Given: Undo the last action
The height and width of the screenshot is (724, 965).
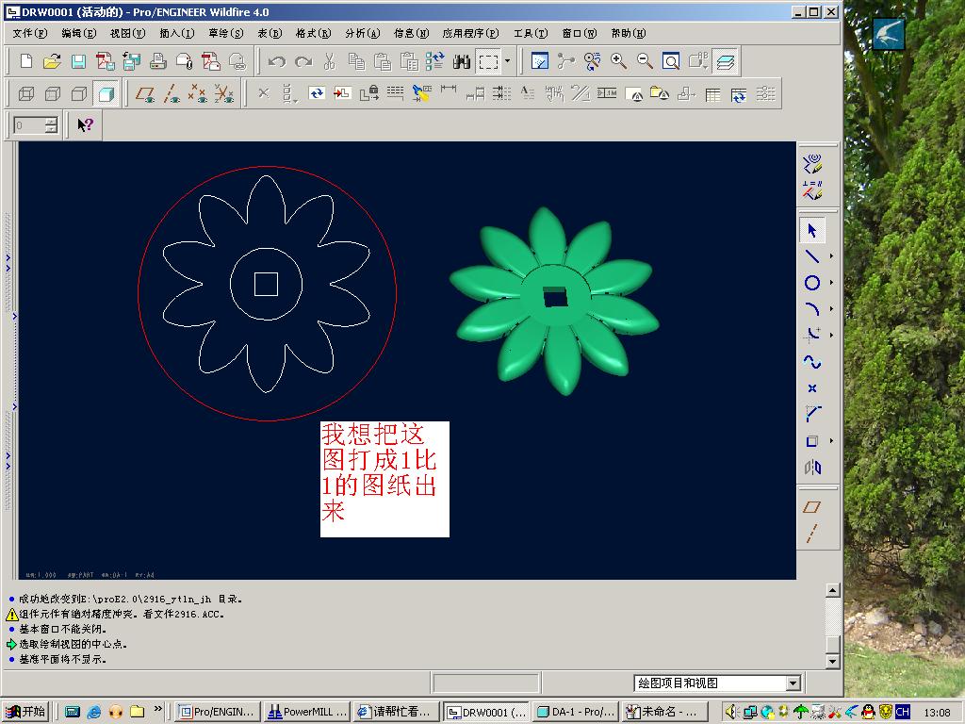Looking at the screenshot, I should [x=277, y=61].
